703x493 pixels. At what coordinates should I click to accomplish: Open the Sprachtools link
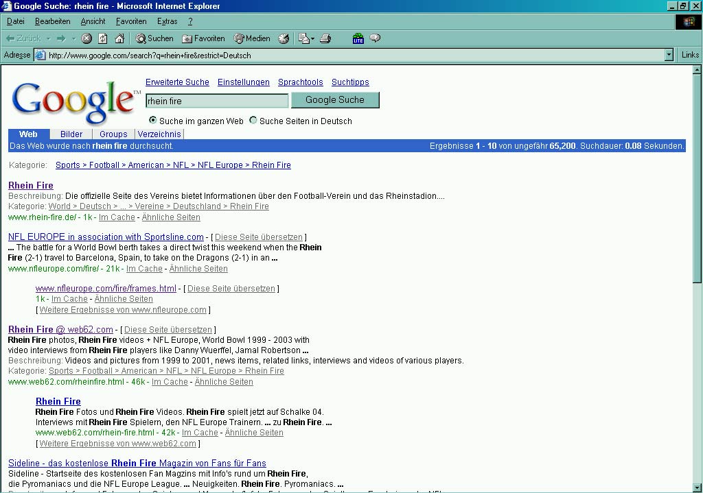pos(301,82)
